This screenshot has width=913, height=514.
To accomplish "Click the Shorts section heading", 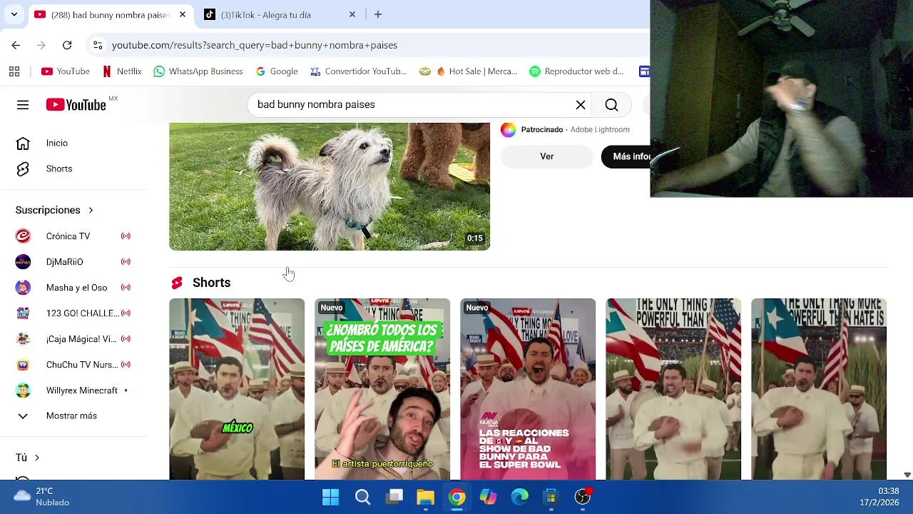I will pyautogui.click(x=211, y=283).
